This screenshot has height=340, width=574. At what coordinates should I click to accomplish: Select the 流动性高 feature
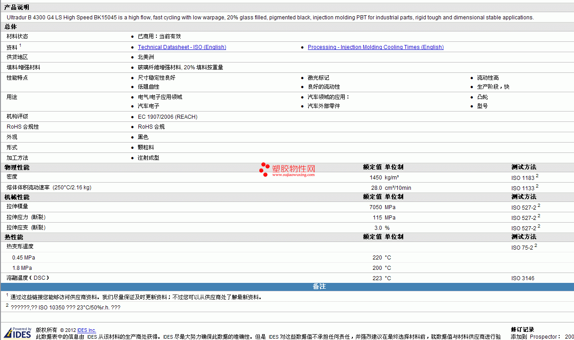pos(488,78)
